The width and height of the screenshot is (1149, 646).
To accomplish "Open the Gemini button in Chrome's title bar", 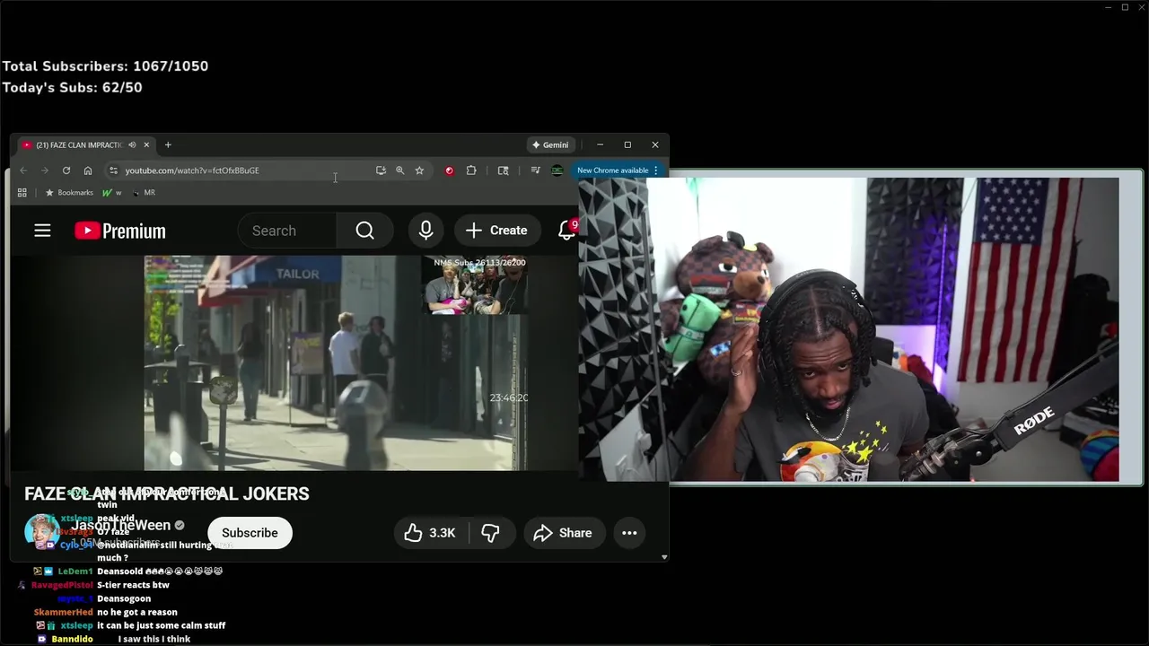I will click(550, 145).
